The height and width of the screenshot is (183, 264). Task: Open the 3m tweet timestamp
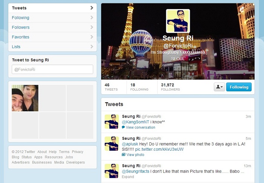pos(248,116)
